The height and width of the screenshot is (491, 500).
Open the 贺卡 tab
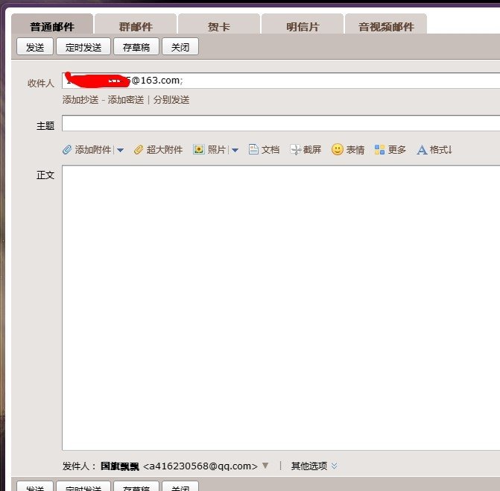(219, 25)
